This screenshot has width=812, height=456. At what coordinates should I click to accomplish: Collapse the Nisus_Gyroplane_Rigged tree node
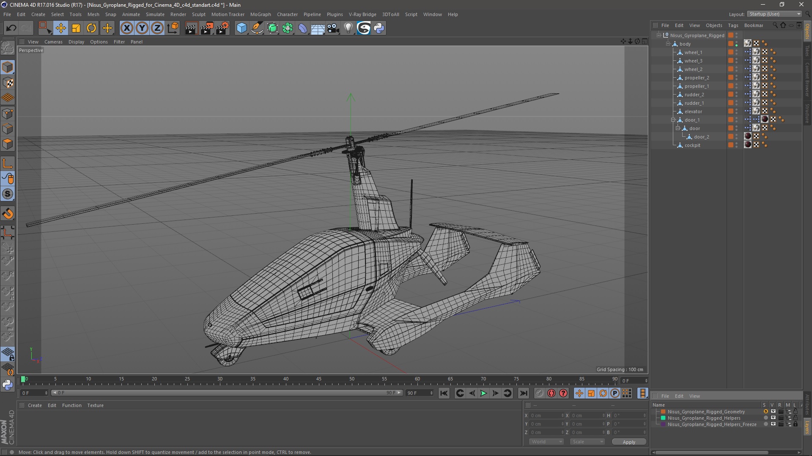pyautogui.click(x=658, y=35)
